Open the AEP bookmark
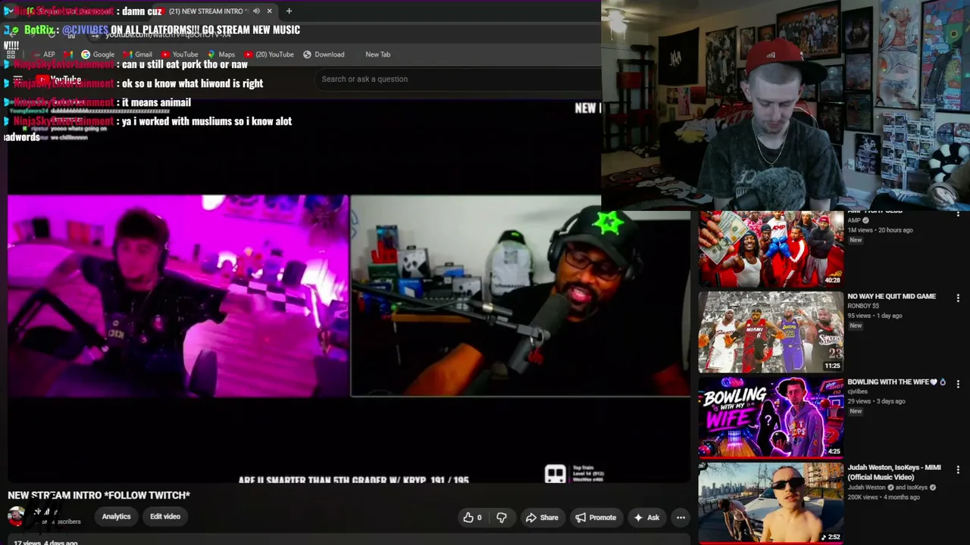 click(43, 54)
